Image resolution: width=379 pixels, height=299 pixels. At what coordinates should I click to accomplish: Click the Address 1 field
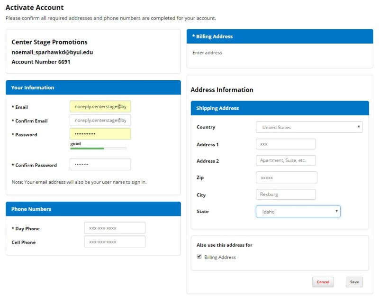click(x=285, y=144)
